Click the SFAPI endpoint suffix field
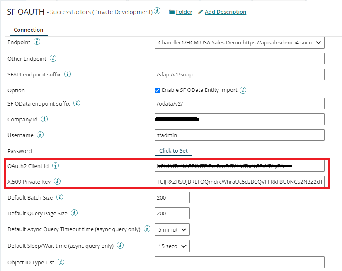Screen dimensions: 342x271 pyautogui.click(x=240, y=74)
